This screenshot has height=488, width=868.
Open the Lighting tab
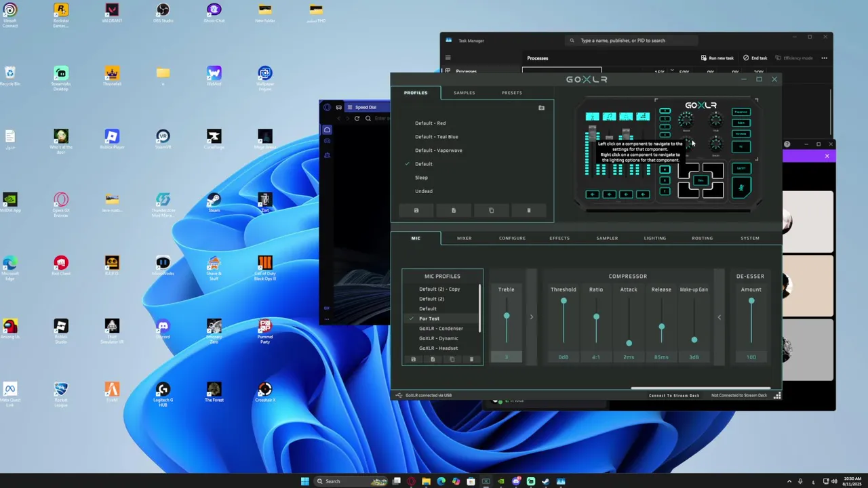coord(655,238)
